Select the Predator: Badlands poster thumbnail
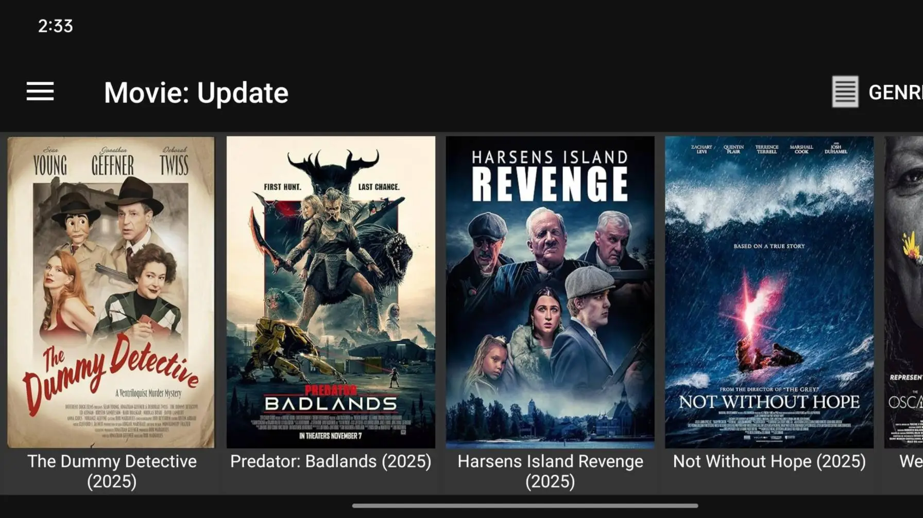 331,292
